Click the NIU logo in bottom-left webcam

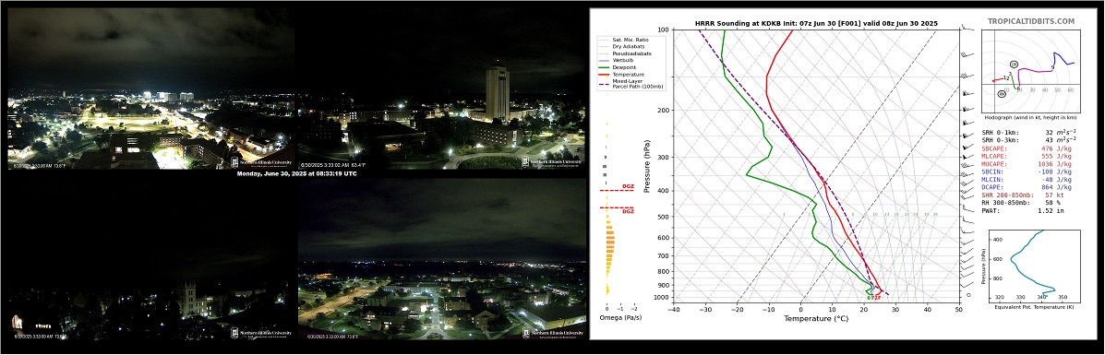point(261,334)
